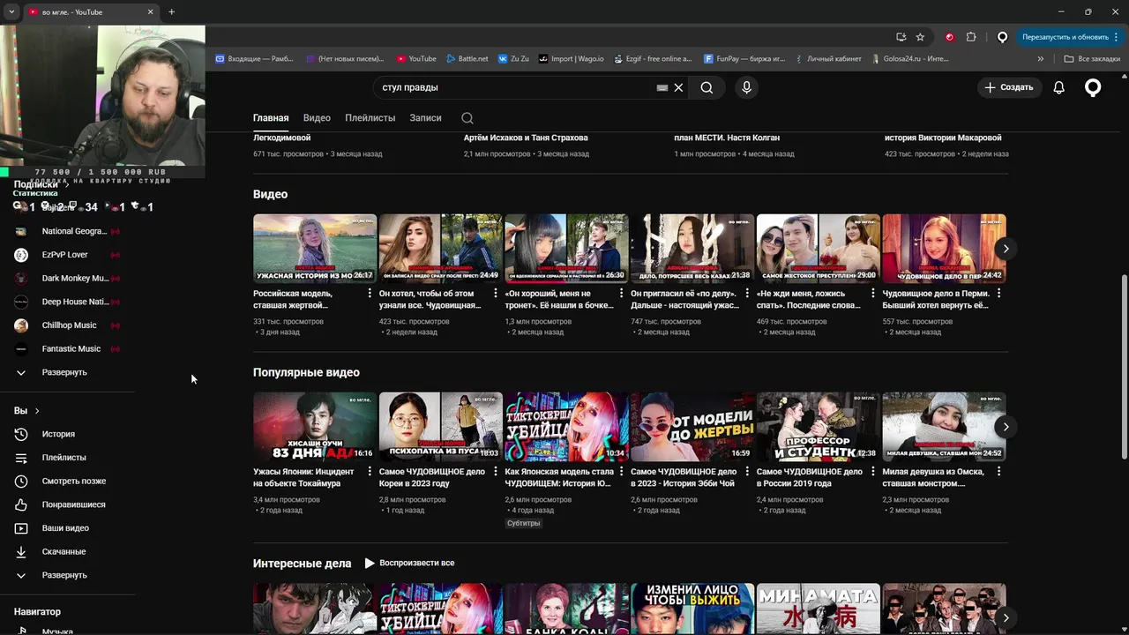Open the ПСИХОПАТКА ИЗ ПУСАНА 18:03 thumbnail
The height and width of the screenshot is (635, 1129).
pyautogui.click(x=440, y=427)
